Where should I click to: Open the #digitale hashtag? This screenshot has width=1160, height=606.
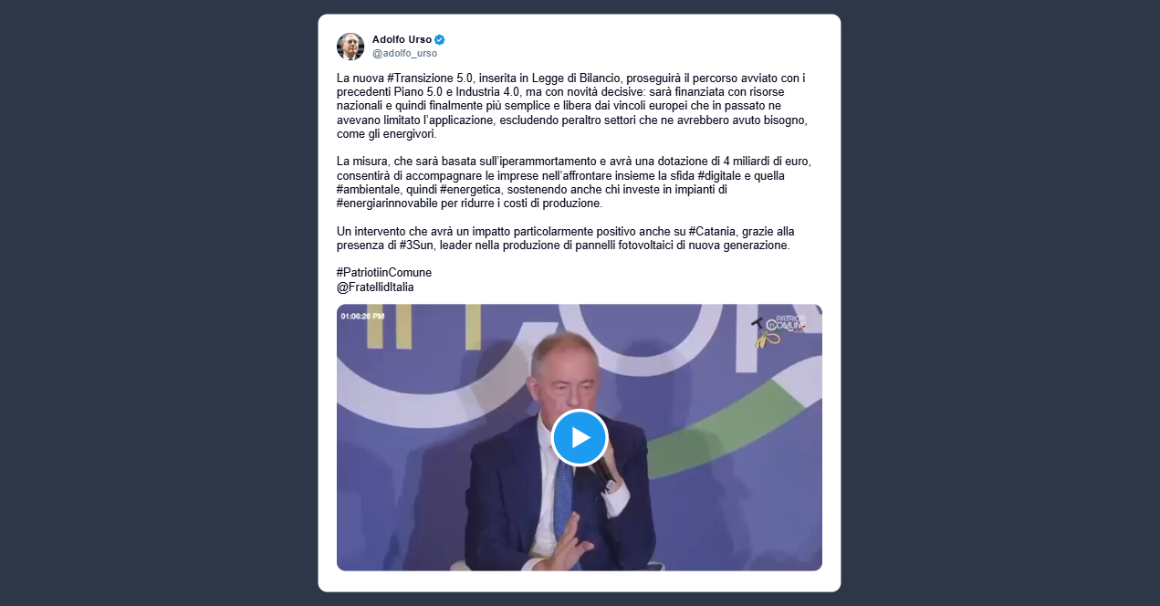[x=722, y=175]
